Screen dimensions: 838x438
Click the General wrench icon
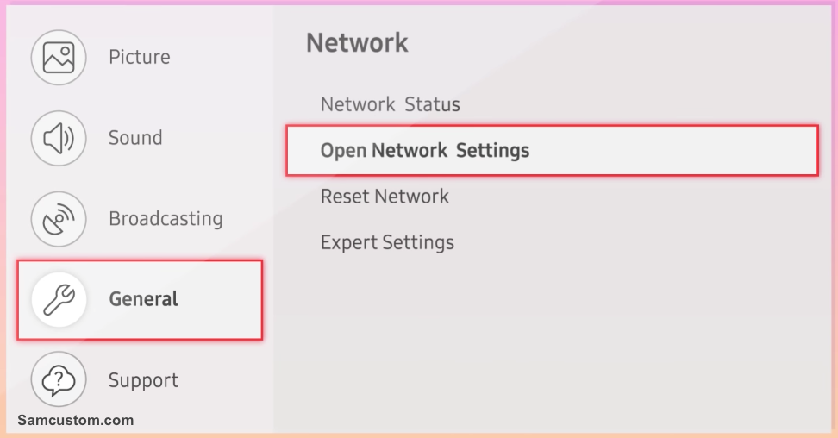59,299
